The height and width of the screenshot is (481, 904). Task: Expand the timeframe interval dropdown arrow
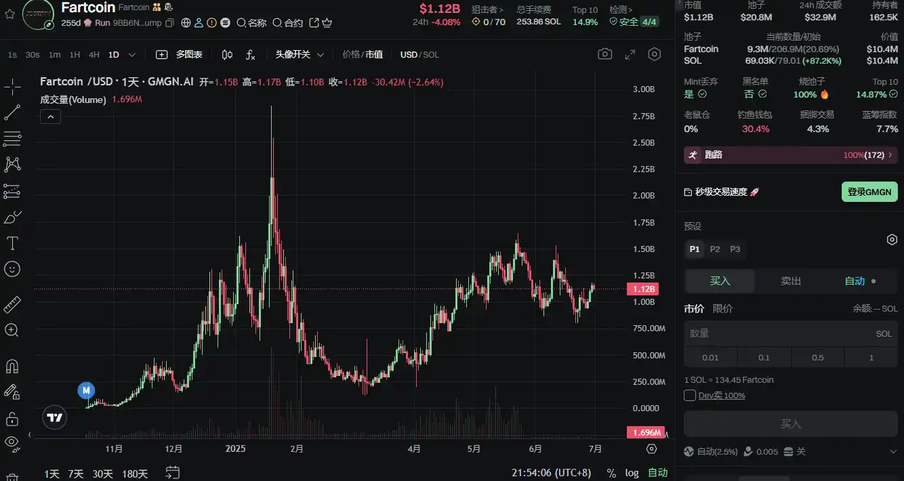coord(132,54)
